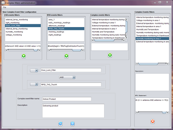Select Internal temperature in area 1, right panel
The image size is (173, 130).
152,26
